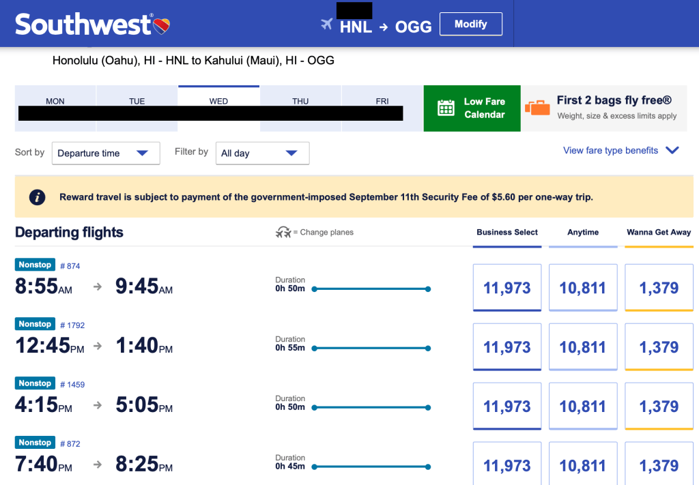Open the Filter by All day dropdown
The width and height of the screenshot is (699, 485).
pyautogui.click(x=262, y=153)
